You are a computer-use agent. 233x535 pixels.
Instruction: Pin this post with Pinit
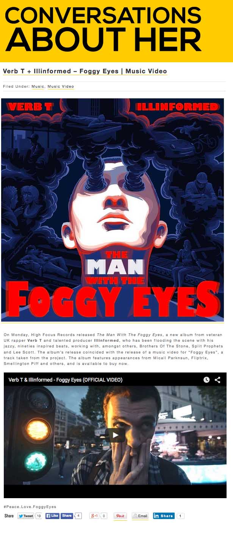point(120,516)
